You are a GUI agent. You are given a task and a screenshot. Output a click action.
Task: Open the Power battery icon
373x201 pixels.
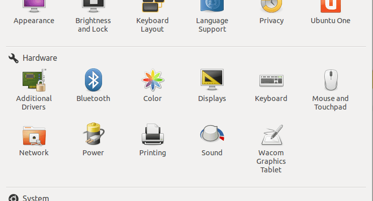pyautogui.click(x=94, y=134)
